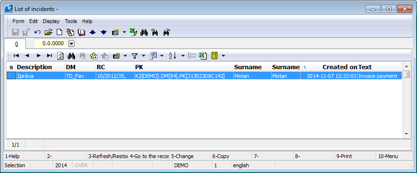The height and width of the screenshot is (173, 417).
Task: Click the camera icon in the list toolbar
Action: coord(116,56)
